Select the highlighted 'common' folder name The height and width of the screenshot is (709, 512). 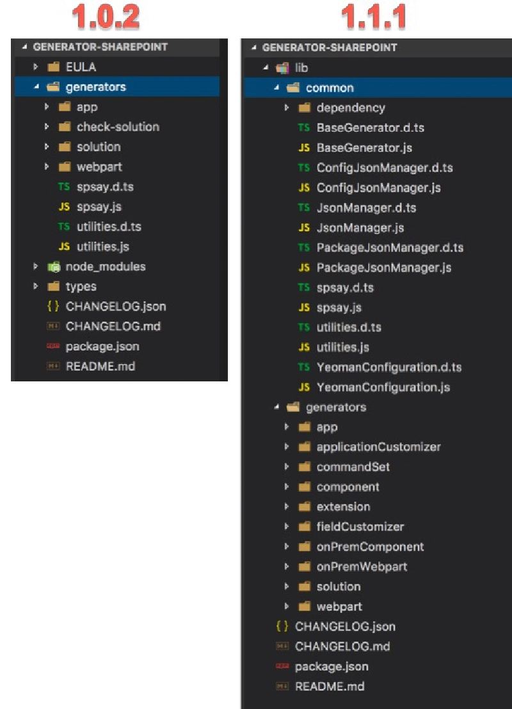coord(330,88)
